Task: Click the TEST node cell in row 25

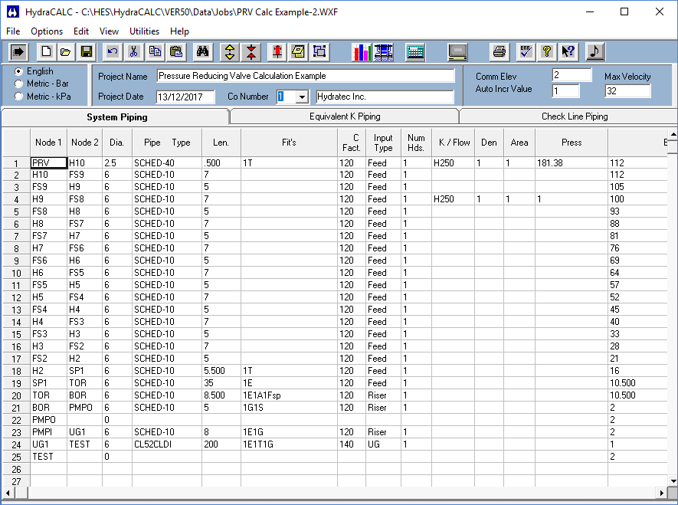Action: click(x=48, y=457)
